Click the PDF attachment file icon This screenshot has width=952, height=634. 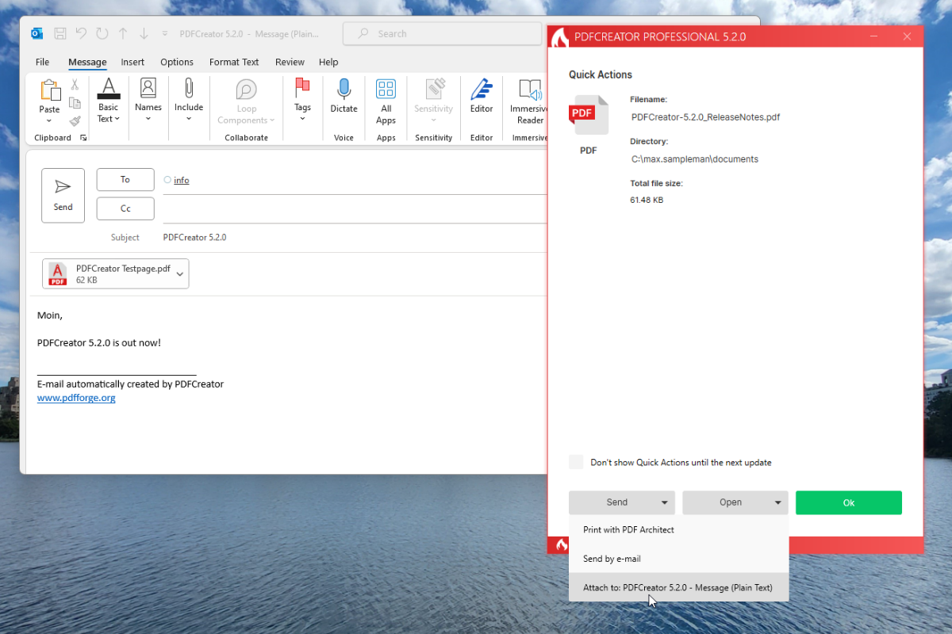pyautogui.click(x=57, y=273)
